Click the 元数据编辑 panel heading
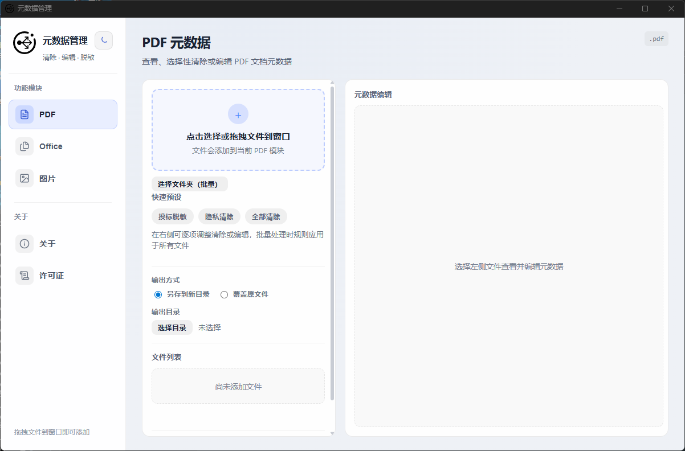This screenshot has width=685, height=451. (373, 95)
